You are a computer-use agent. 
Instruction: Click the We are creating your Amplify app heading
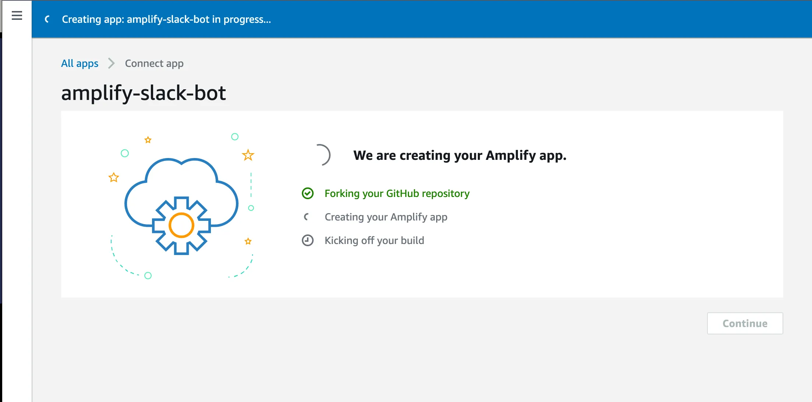460,155
